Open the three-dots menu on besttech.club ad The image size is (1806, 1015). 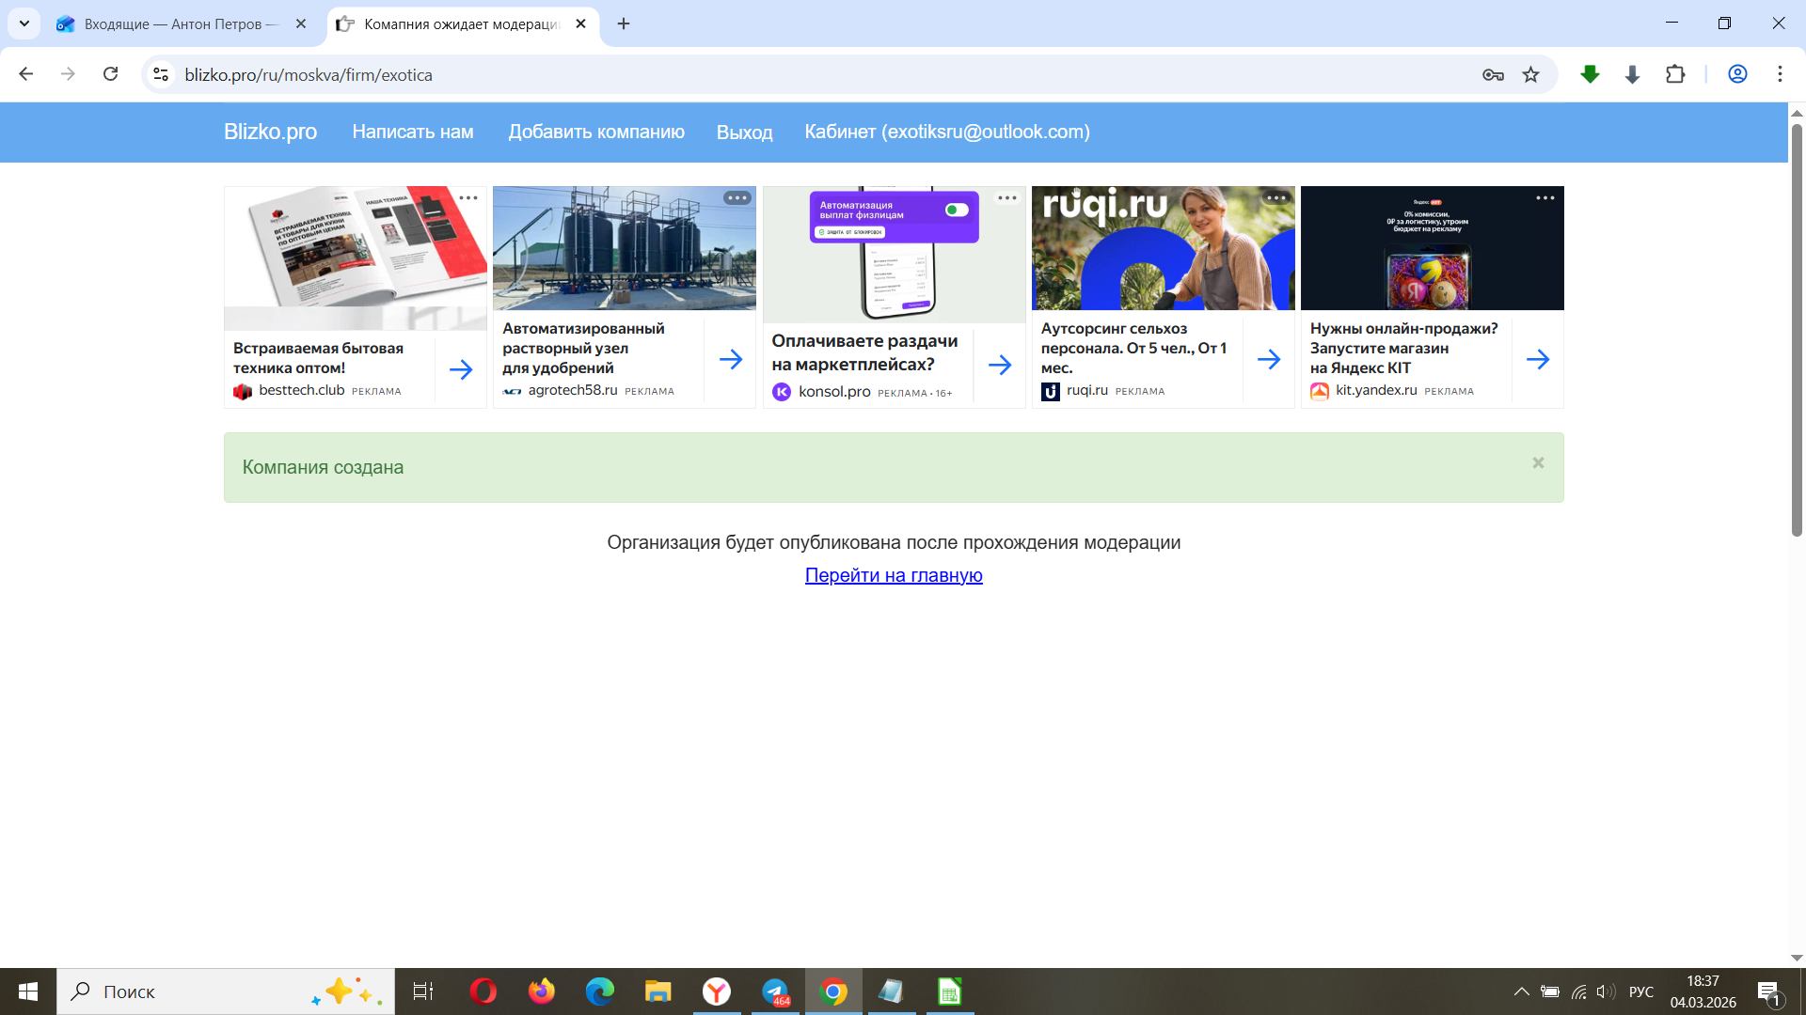pos(468,198)
